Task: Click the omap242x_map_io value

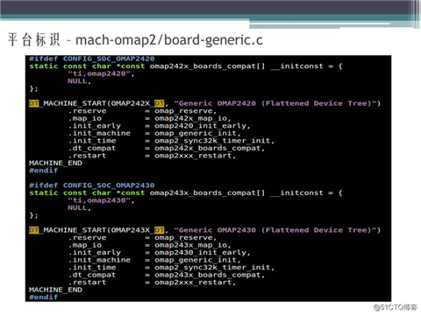Action: pyautogui.click(x=191, y=118)
